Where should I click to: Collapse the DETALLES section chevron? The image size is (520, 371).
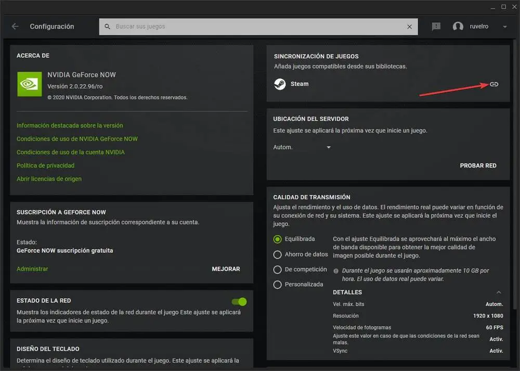(x=499, y=292)
